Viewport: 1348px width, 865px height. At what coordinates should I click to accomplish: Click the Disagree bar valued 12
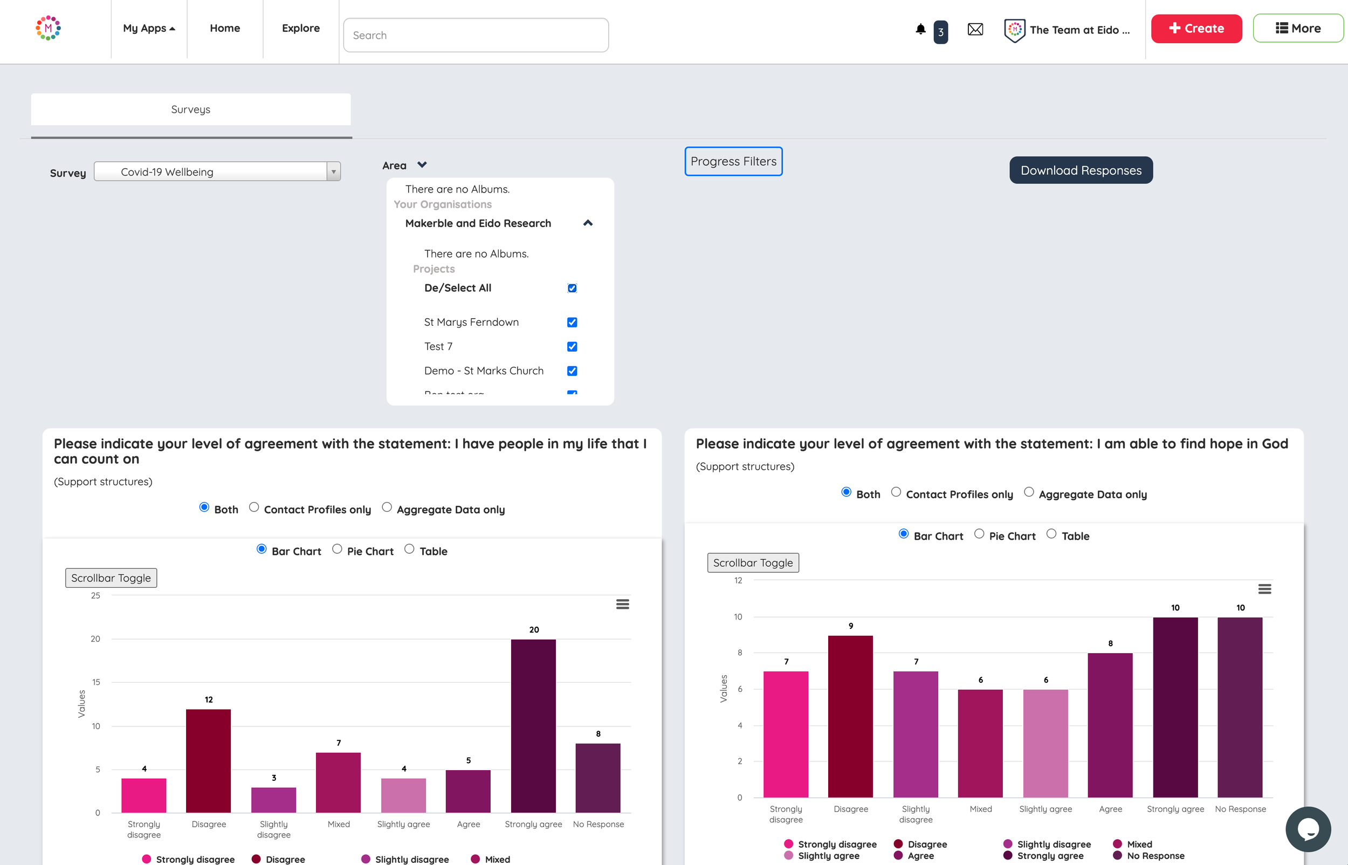pos(208,760)
